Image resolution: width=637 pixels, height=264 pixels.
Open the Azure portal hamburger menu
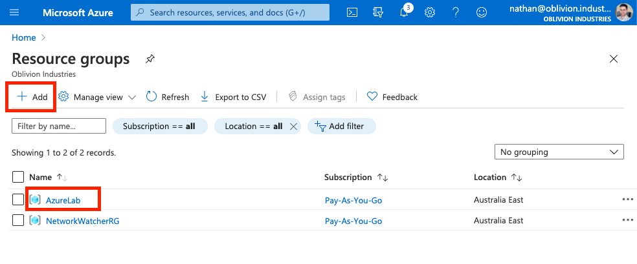(15, 12)
